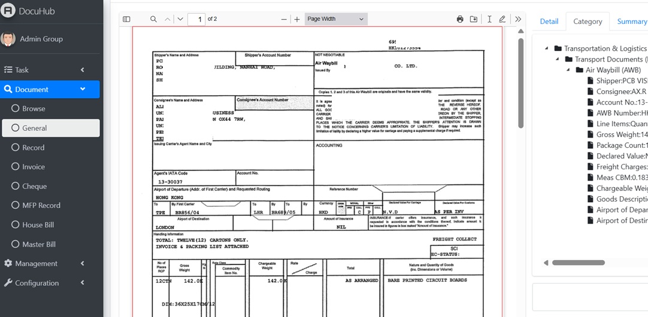The height and width of the screenshot is (317, 648).
Task: Download the document using save icon
Action: [474, 19]
